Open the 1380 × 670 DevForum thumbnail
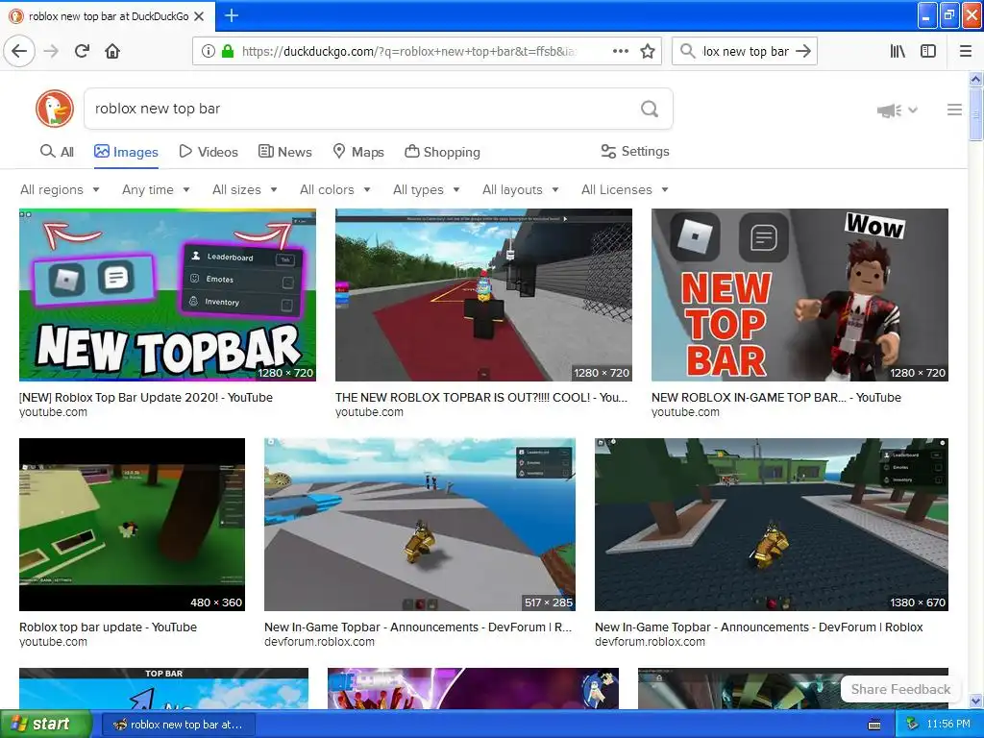Screen dimensions: 984x738 (x=772, y=525)
